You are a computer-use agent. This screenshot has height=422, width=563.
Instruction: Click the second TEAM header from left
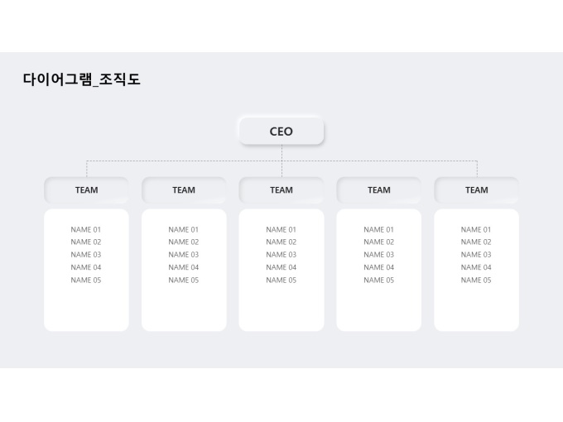184,189
